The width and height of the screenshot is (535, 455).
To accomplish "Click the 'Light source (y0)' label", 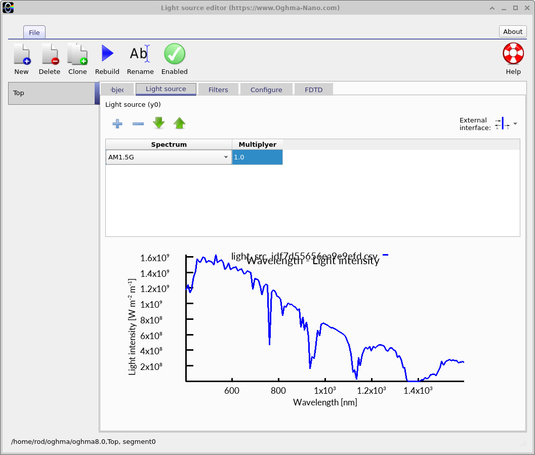I will (133, 105).
